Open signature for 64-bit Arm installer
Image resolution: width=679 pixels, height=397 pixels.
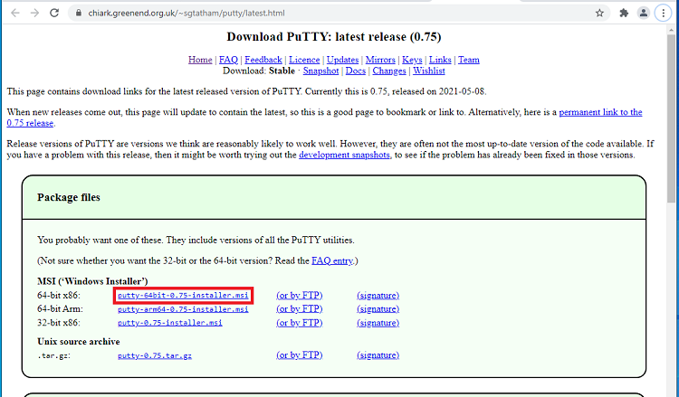[378, 309]
